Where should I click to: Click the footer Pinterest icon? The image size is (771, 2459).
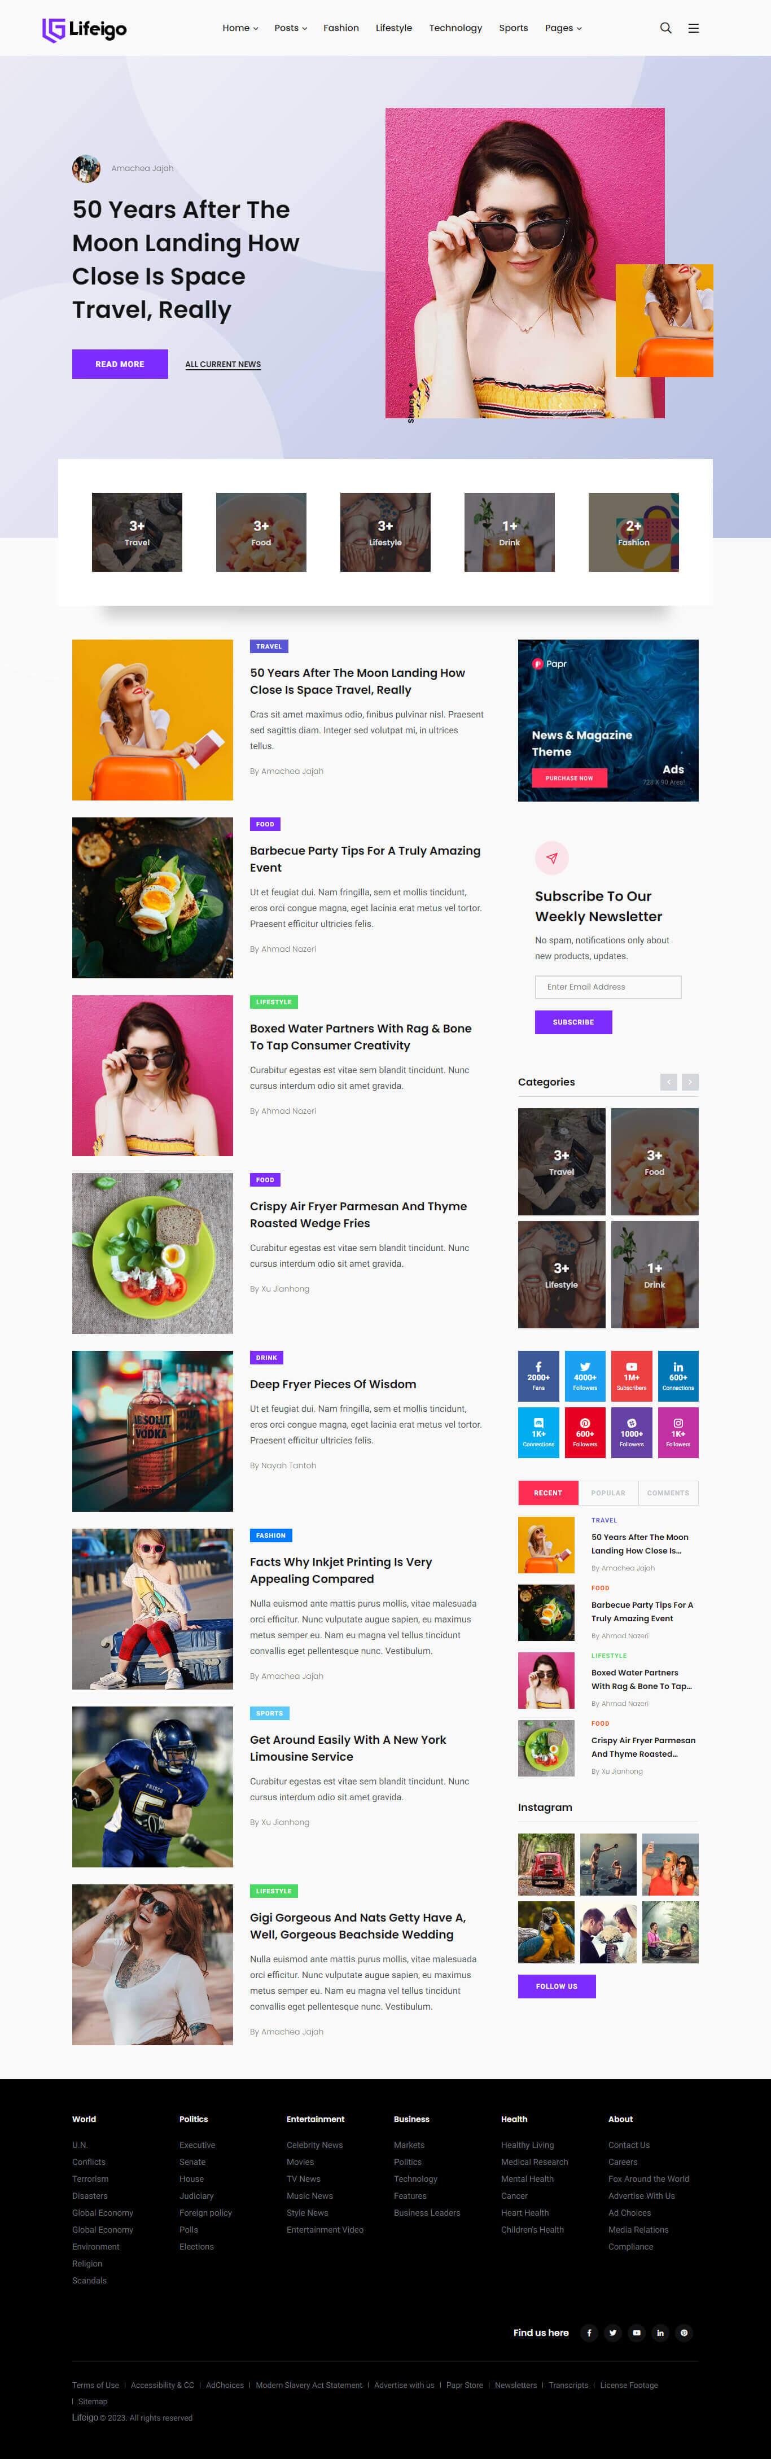683,2332
